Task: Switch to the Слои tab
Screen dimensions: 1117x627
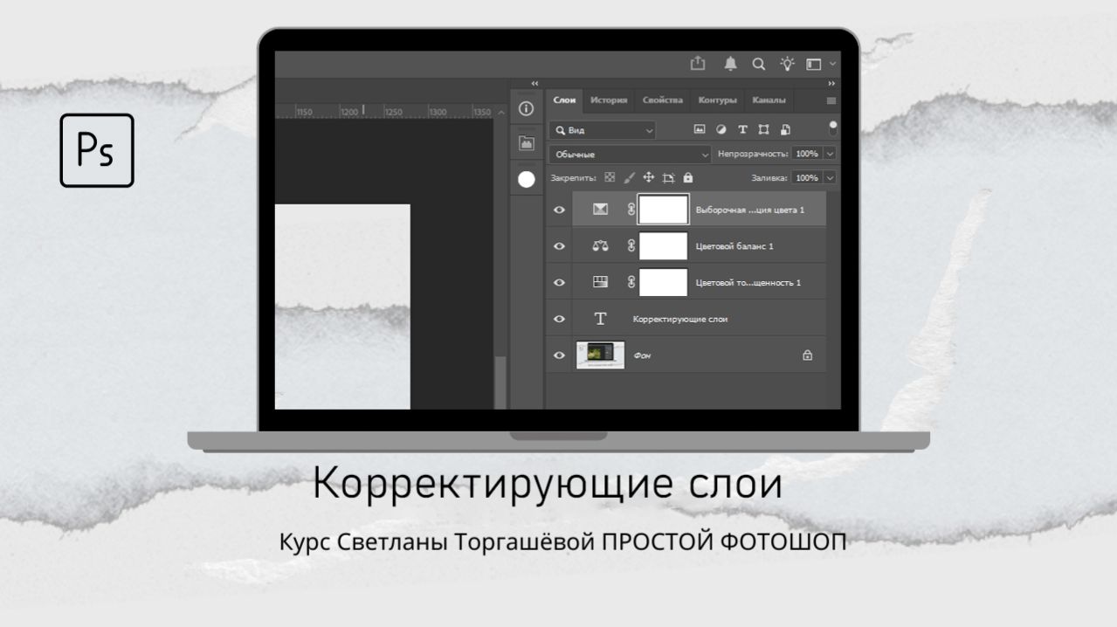Action: click(x=564, y=100)
